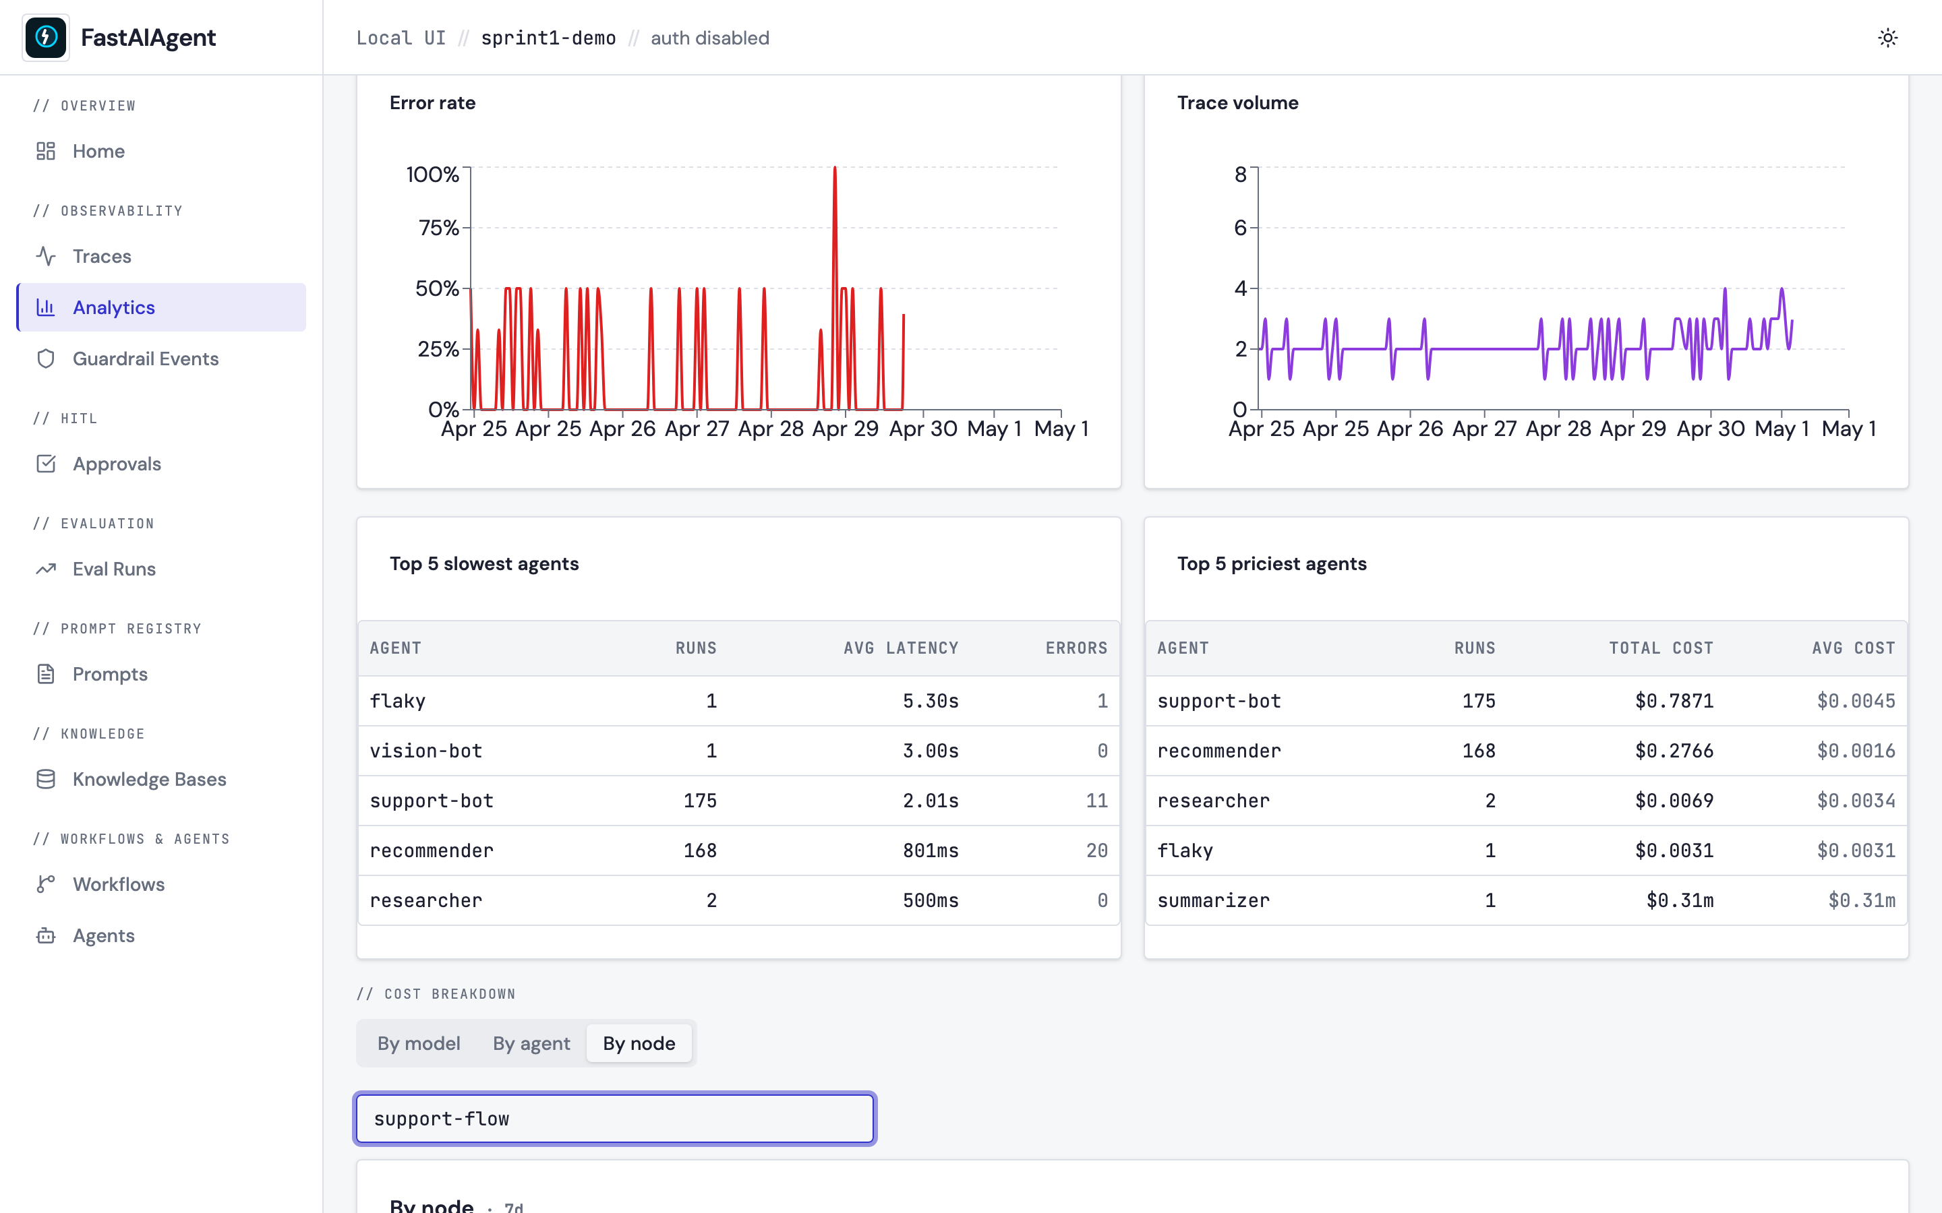
Task: Click the Workflows branch icon
Action: click(46, 884)
